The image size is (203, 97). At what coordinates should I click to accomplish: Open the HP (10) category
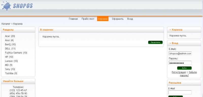coord(9,57)
